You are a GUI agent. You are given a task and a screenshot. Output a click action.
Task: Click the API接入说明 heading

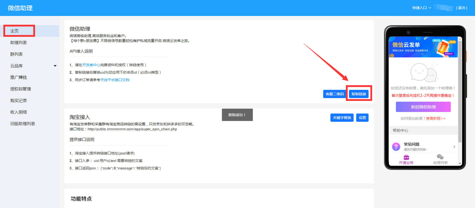81,51
